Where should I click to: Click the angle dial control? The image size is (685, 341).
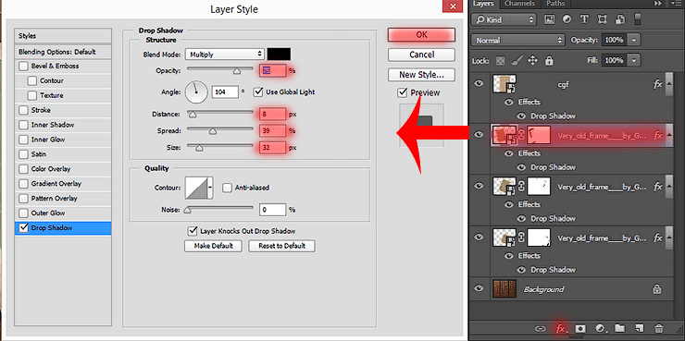196,92
